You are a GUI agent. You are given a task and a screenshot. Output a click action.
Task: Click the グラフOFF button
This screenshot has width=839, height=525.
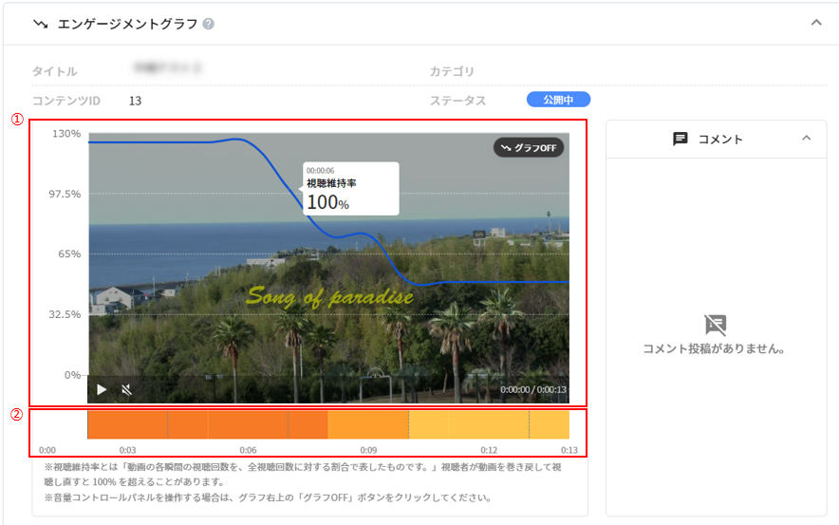pyautogui.click(x=530, y=147)
